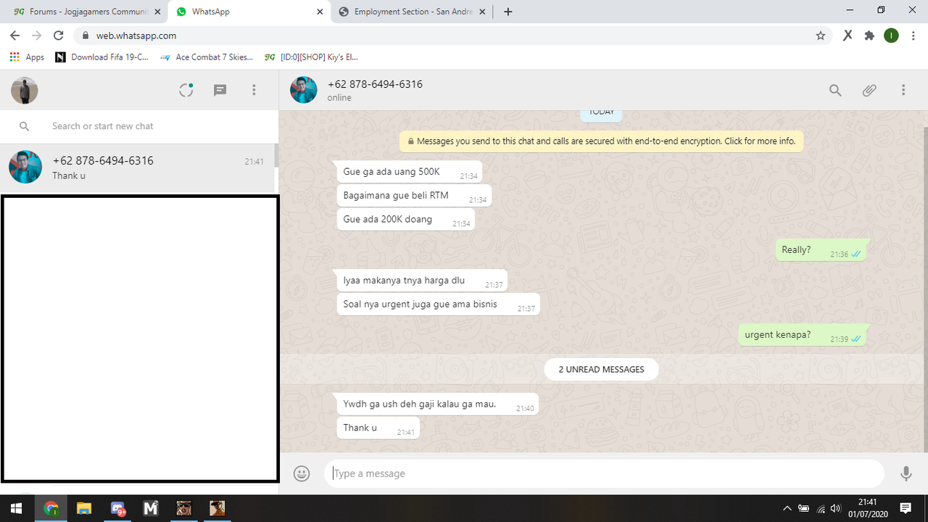Click the address bar URL
This screenshot has height=522, width=928.
tap(136, 36)
